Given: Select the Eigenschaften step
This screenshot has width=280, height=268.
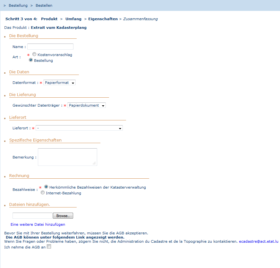Looking at the screenshot, I should tap(103, 19).
